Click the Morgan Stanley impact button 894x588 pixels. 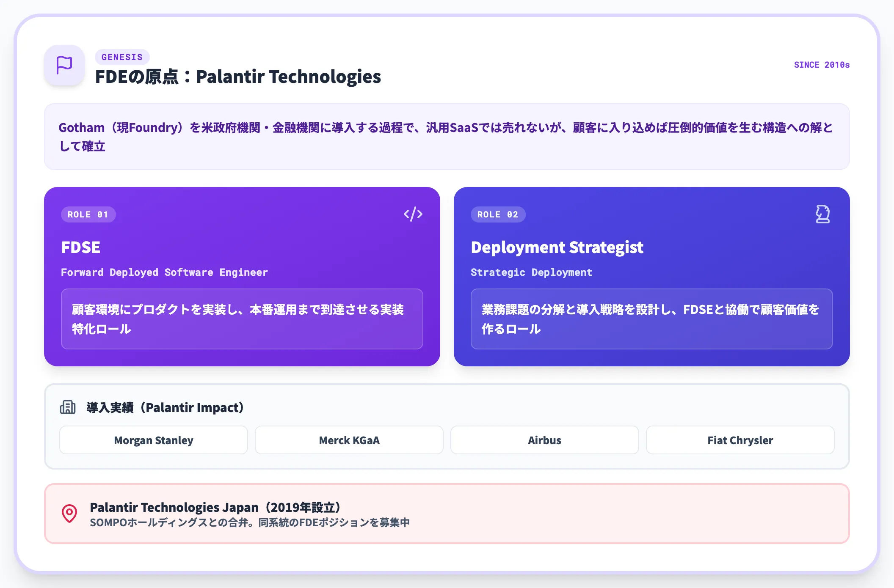coord(153,440)
